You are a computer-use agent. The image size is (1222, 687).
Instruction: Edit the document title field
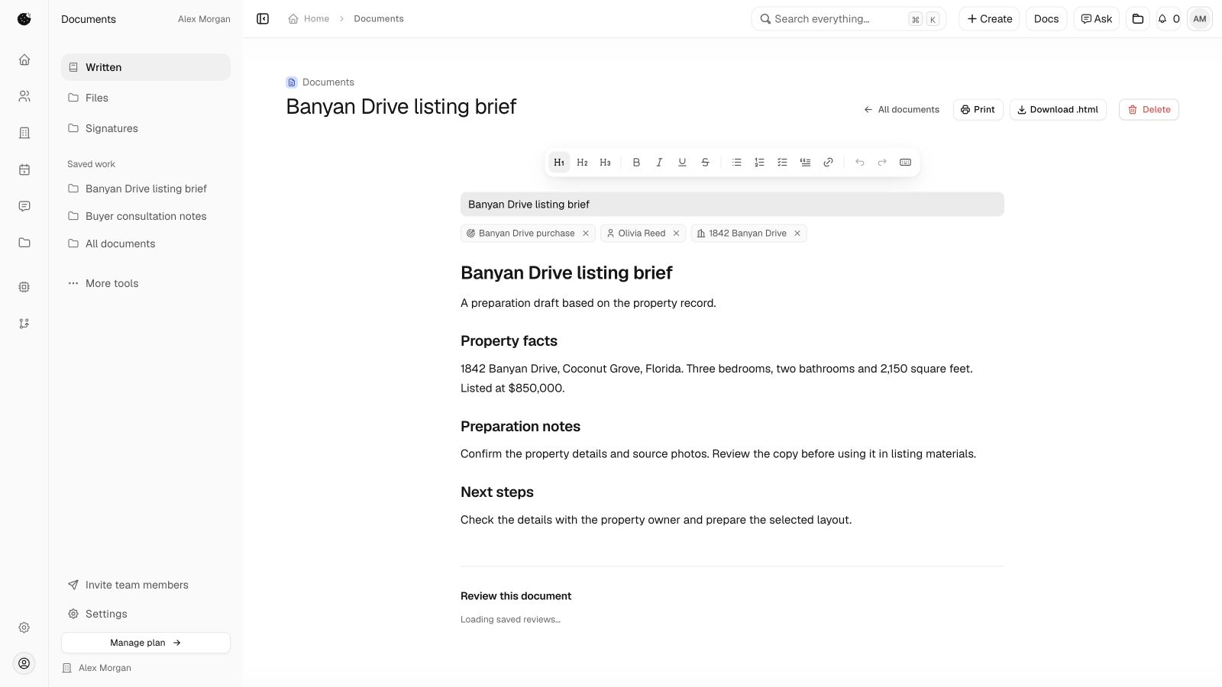pos(732,205)
